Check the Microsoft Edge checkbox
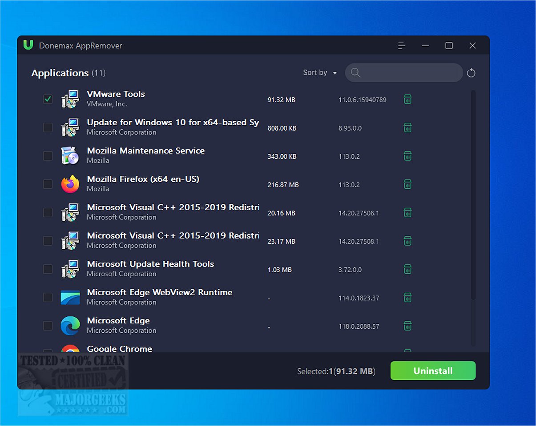The height and width of the screenshot is (426, 536). (48, 326)
